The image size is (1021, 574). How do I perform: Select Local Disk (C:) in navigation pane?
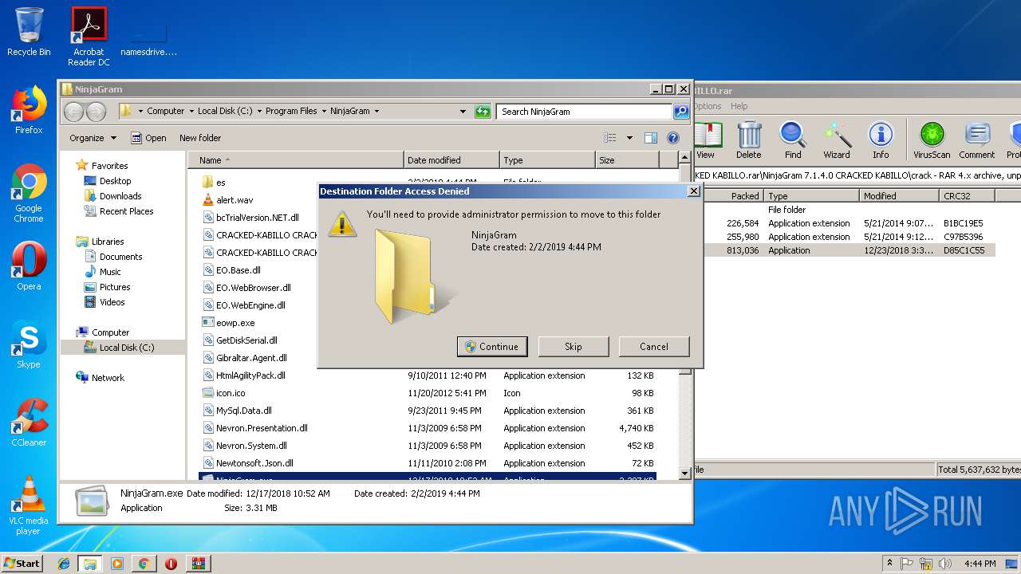127,348
